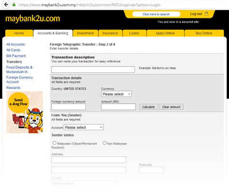
Task: Go to the Home tab
Action: pyautogui.click(x=19, y=33)
